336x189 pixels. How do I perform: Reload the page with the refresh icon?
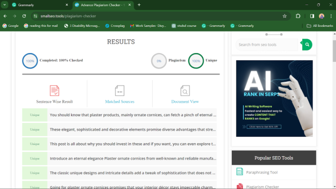click(x=24, y=16)
